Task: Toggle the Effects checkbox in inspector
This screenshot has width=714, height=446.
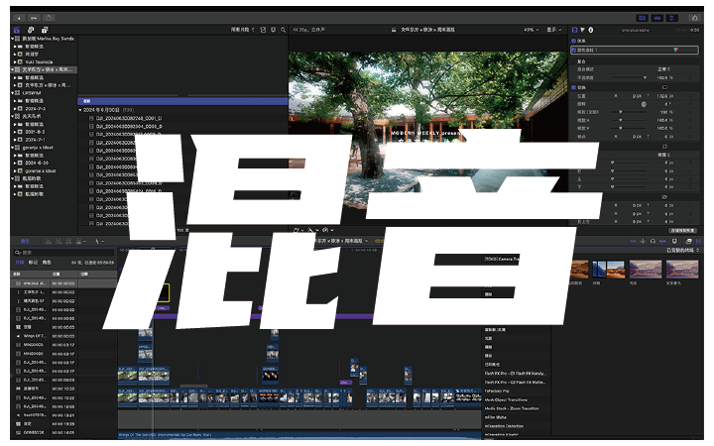Action: click(574, 40)
